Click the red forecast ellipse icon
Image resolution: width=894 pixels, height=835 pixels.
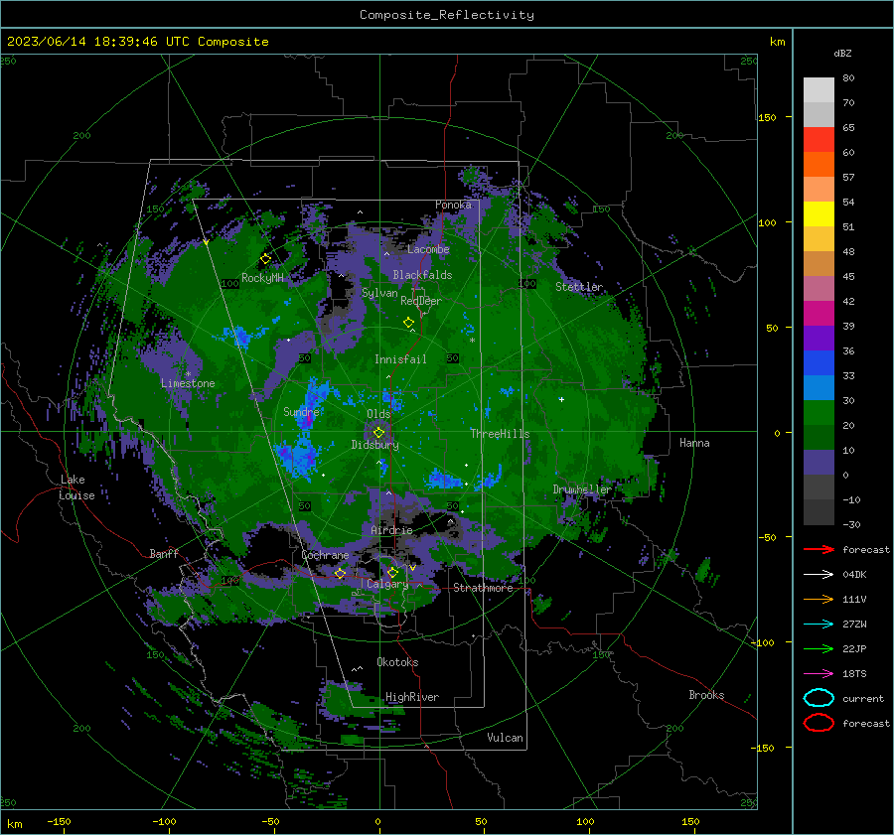tap(819, 723)
